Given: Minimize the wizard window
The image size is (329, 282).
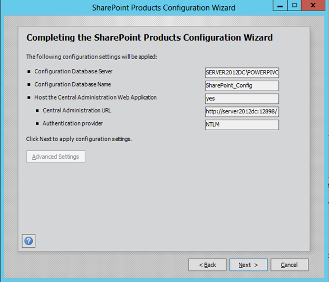Looking at the screenshot, I should (x=280, y=5).
